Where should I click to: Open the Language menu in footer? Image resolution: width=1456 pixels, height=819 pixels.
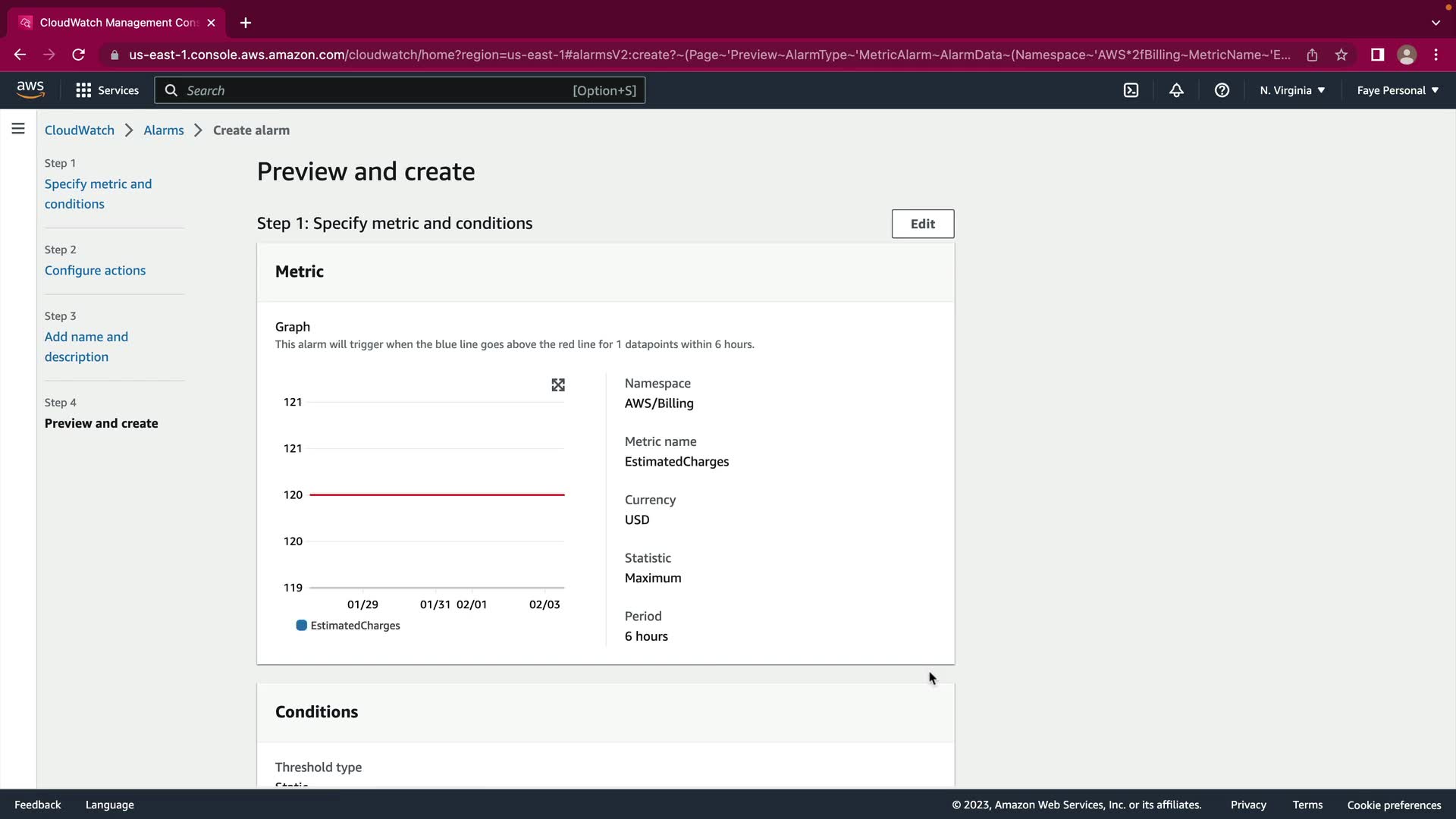pyautogui.click(x=109, y=805)
